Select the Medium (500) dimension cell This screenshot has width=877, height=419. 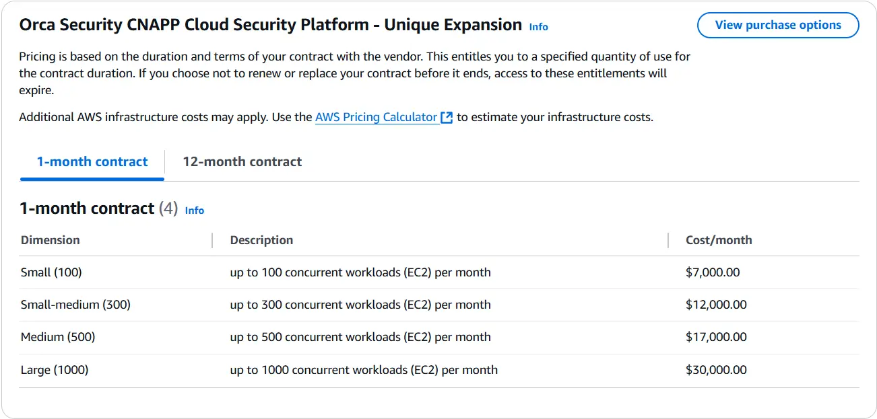(58, 337)
